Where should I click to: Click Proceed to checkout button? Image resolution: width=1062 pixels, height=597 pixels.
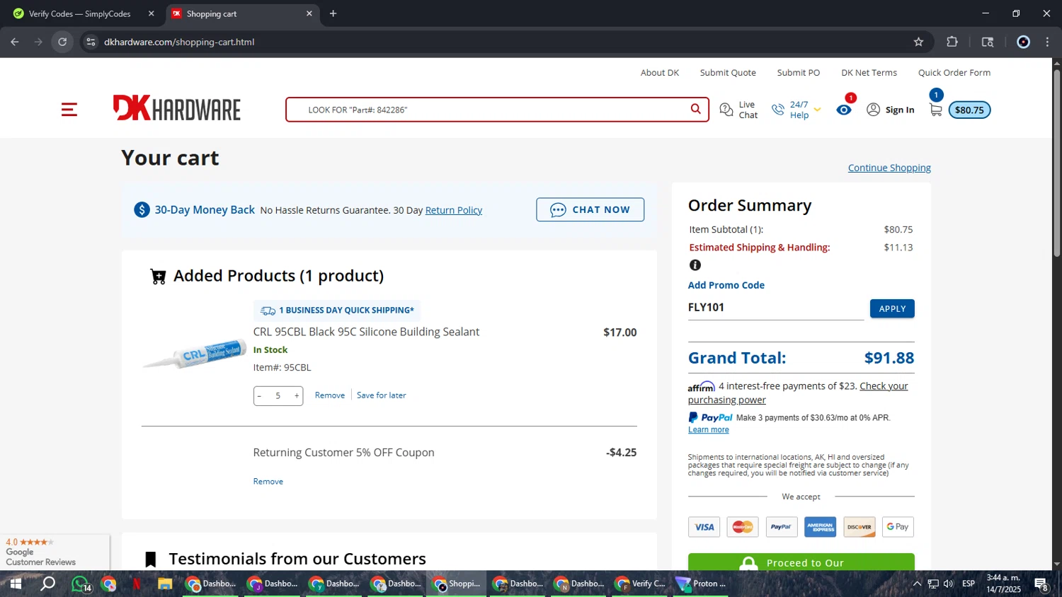[801, 562]
